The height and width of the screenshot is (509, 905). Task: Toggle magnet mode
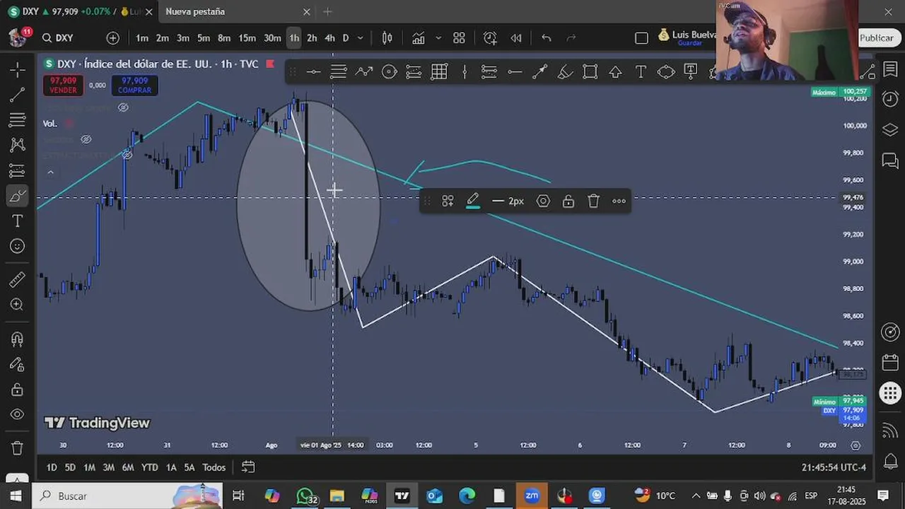18,339
